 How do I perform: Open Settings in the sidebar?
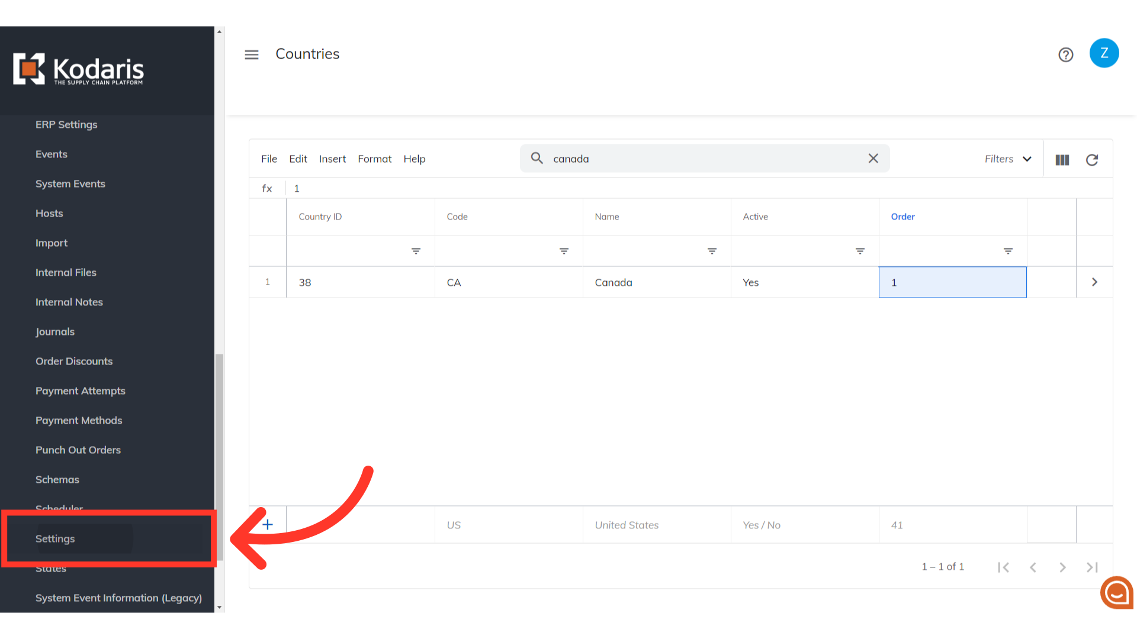click(55, 539)
